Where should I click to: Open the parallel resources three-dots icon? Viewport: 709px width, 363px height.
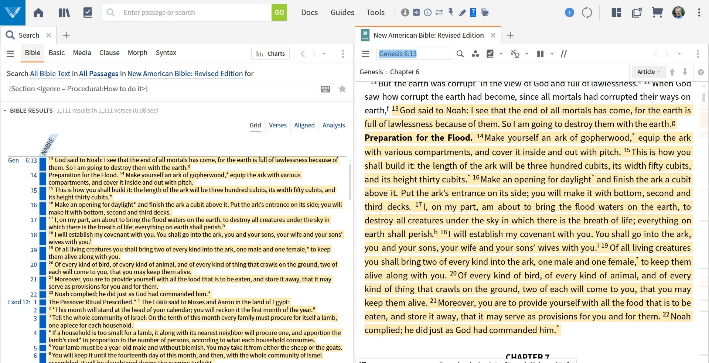[x=475, y=54]
